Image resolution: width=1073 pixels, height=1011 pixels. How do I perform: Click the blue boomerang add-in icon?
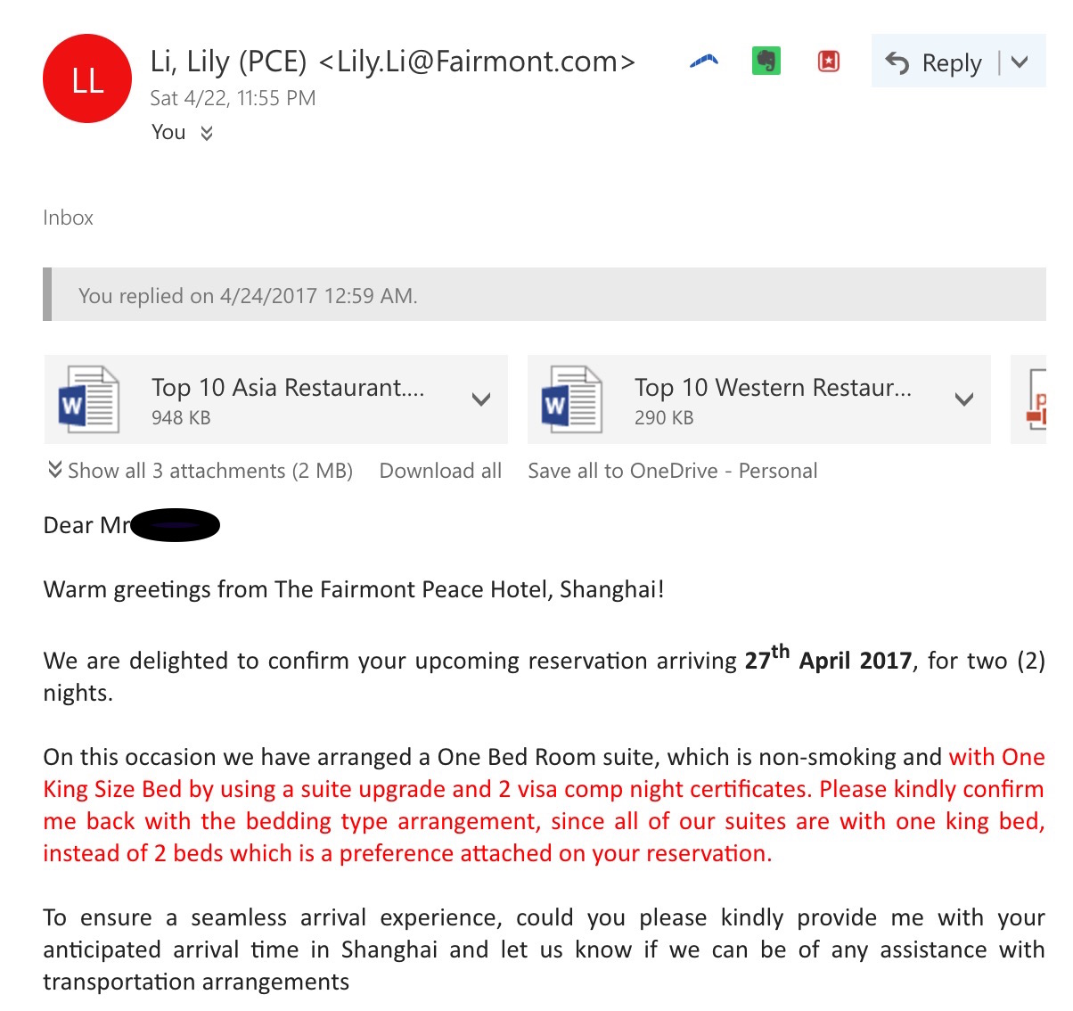pyautogui.click(x=704, y=62)
